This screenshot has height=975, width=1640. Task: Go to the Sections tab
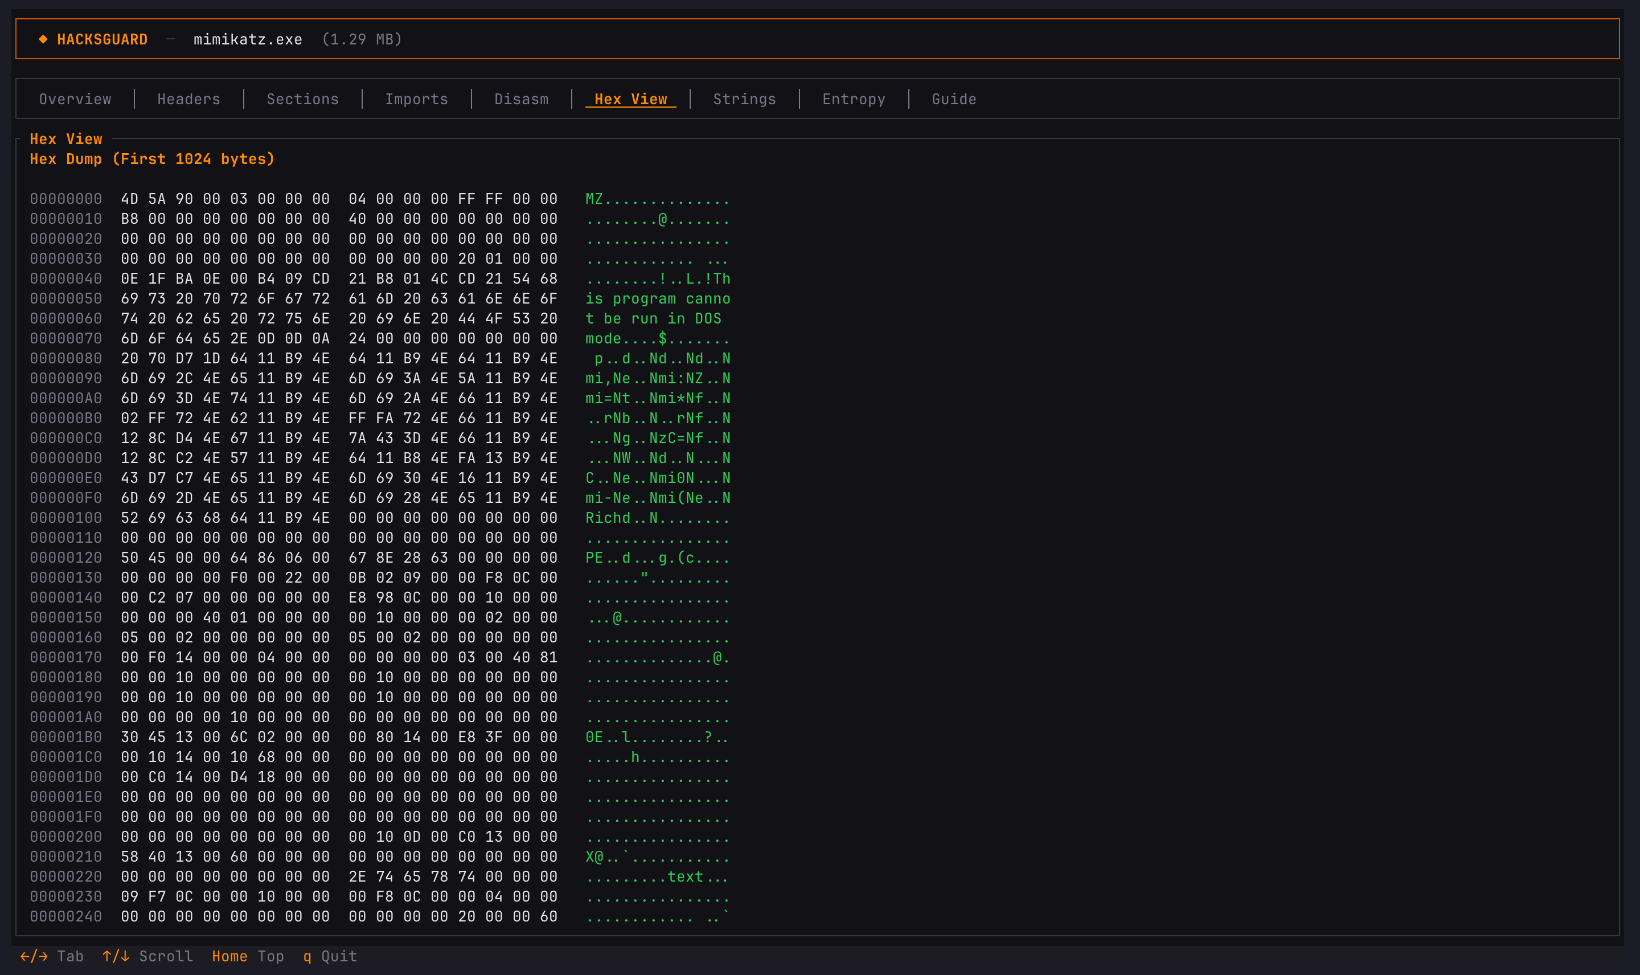(303, 99)
